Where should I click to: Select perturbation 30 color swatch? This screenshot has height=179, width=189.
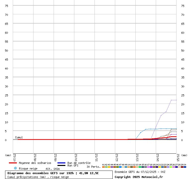[x=185, y=167]
